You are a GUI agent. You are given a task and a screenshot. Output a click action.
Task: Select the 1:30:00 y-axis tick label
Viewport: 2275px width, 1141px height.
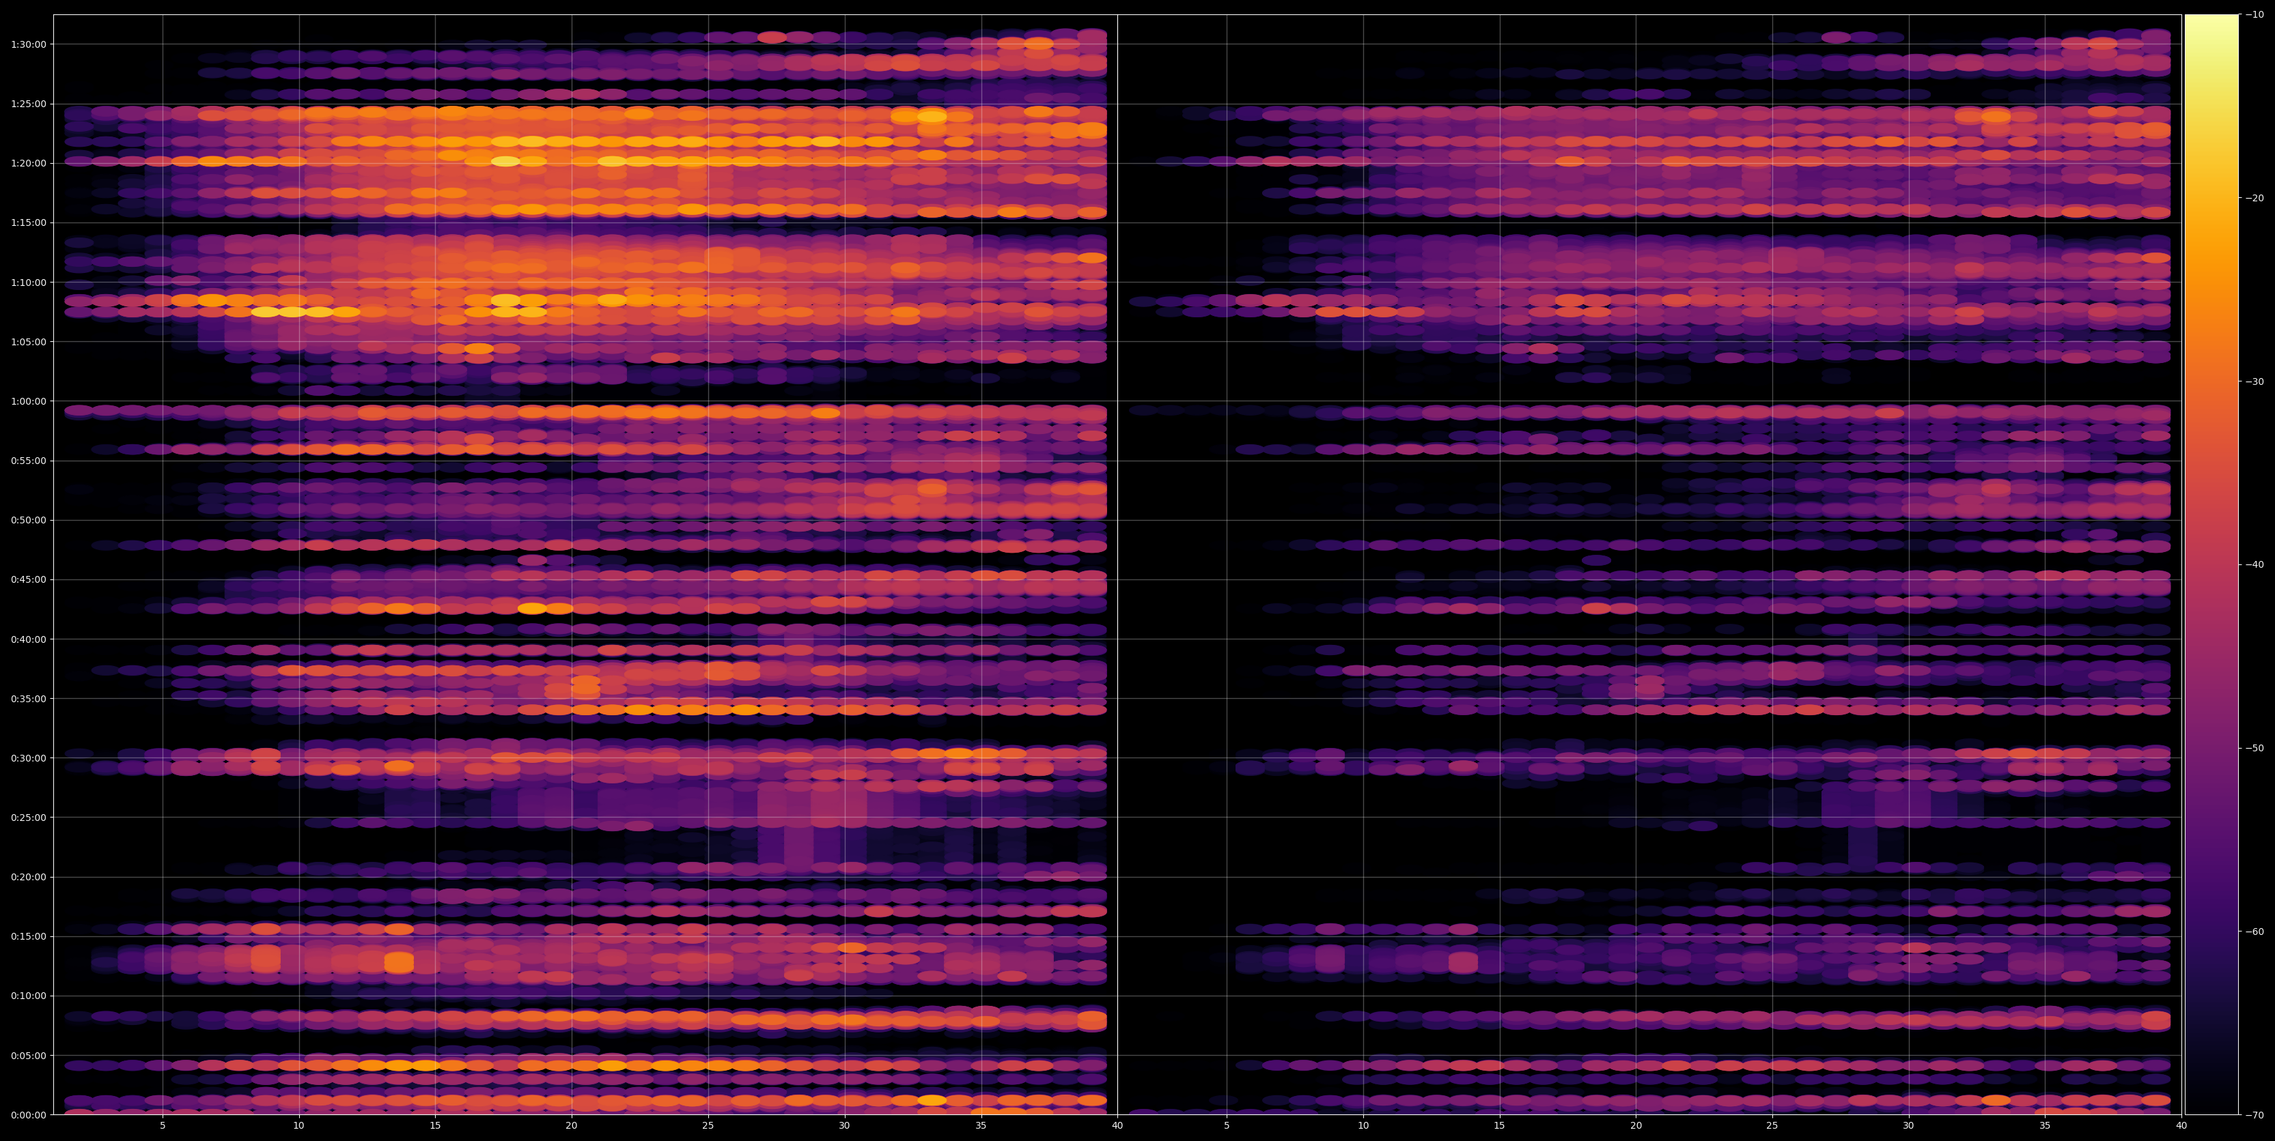point(28,44)
